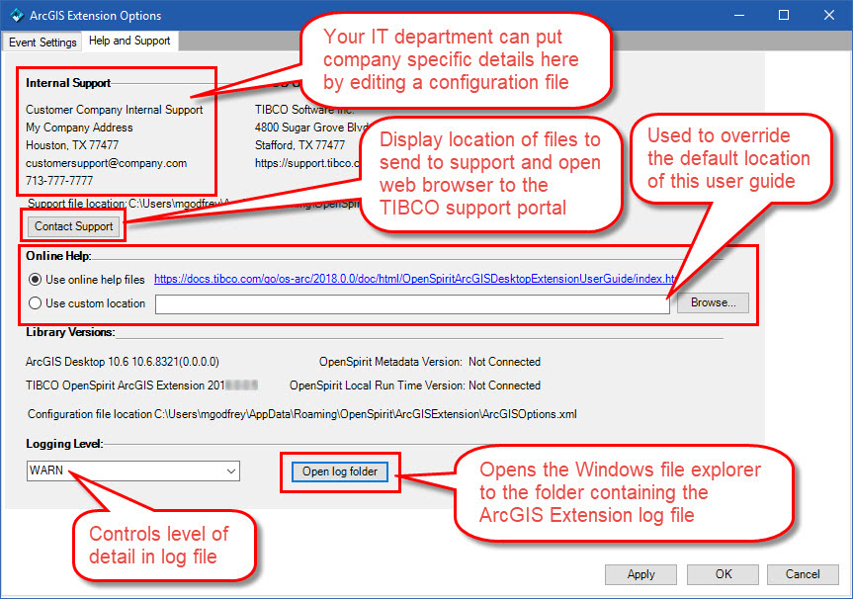The width and height of the screenshot is (853, 599).
Task: Click Customer Company Internal Support text
Action: [x=115, y=110]
